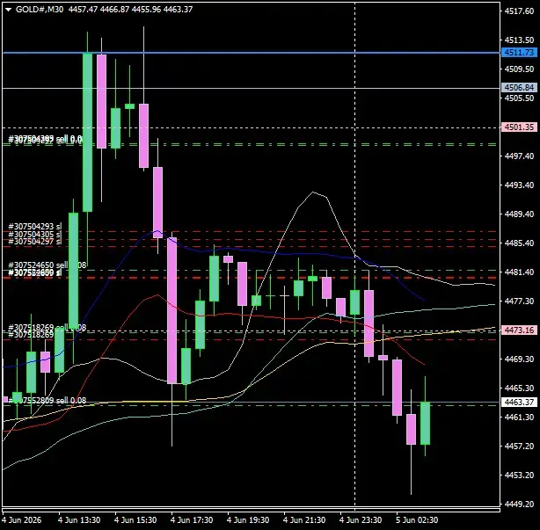Select the #307504297 sl order label
The width and height of the screenshot is (540, 530).
tap(35, 242)
